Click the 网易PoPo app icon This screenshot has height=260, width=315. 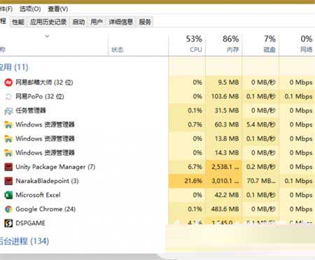pyautogui.click(x=8, y=96)
